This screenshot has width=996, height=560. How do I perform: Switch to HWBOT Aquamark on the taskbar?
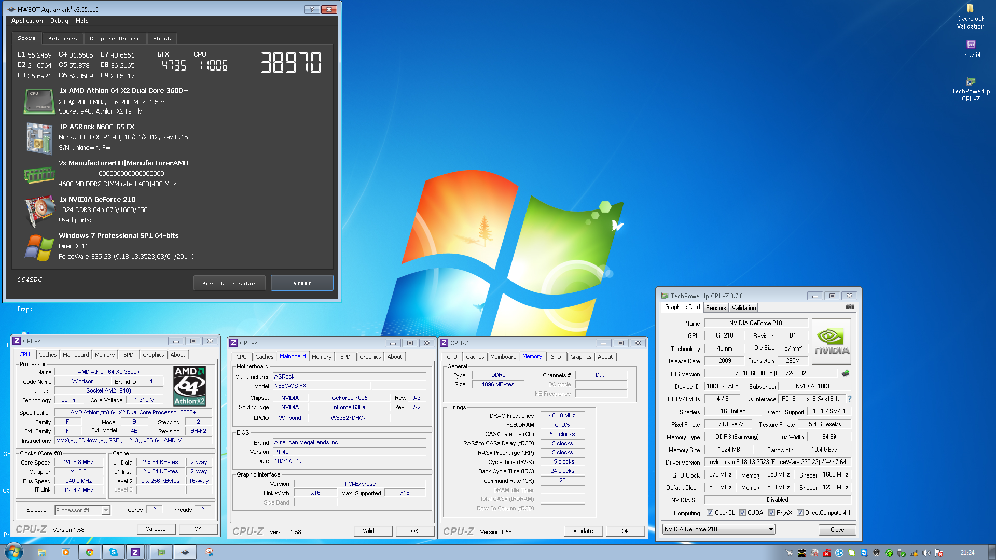click(x=185, y=552)
